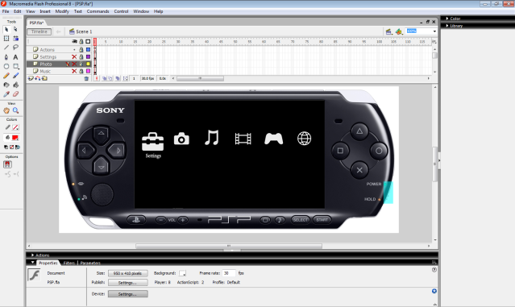Click the Edit Symbols icon
The image size is (515, 307).
(399, 31)
